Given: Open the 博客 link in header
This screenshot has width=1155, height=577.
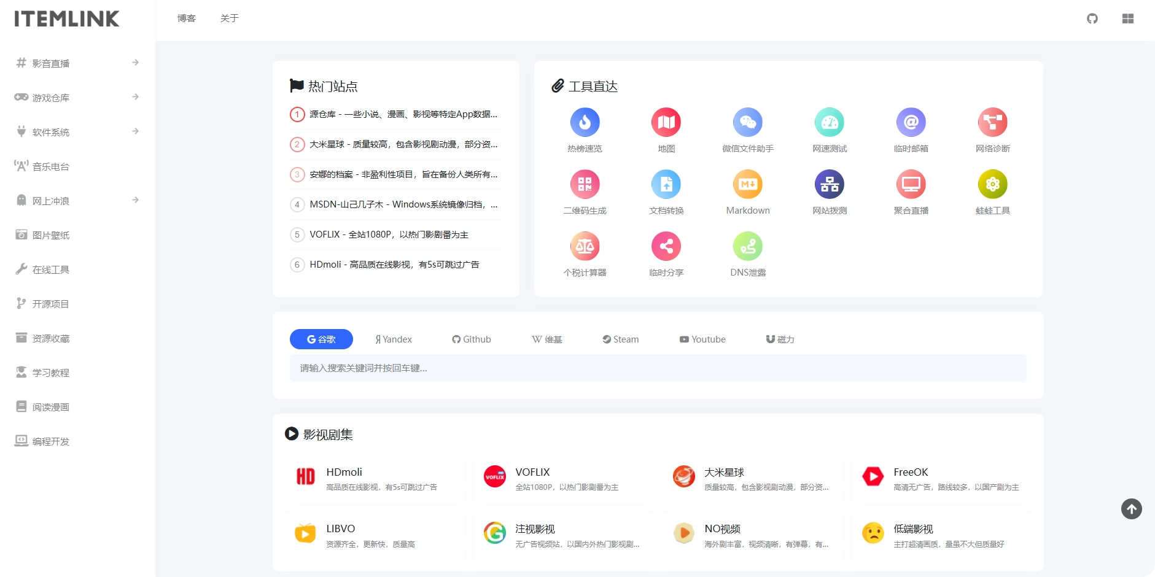Looking at the screenshot, I should (x=186, y=18).
